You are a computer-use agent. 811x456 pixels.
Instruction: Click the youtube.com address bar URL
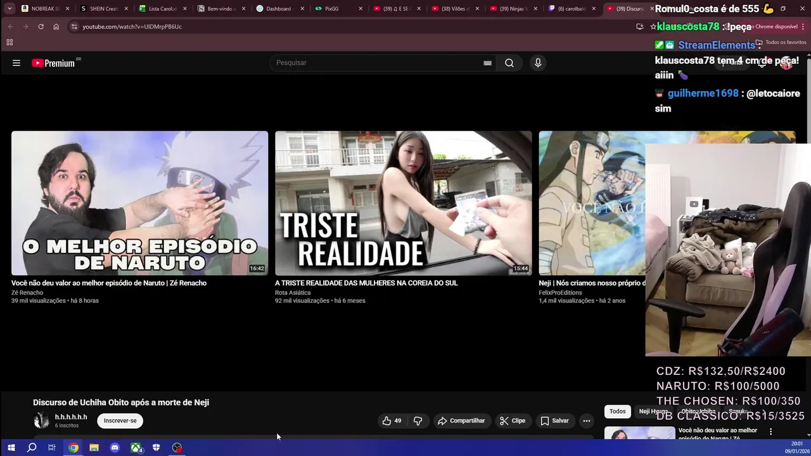pyautogui.click(x=132, y=27)
